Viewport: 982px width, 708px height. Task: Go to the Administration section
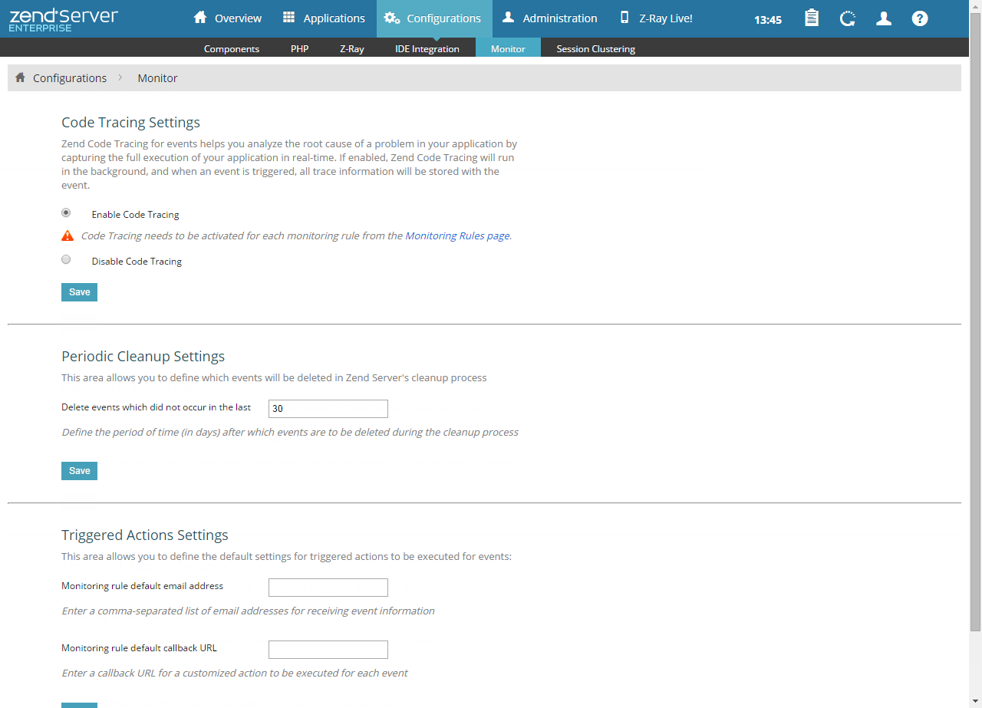tap(549, 18)
